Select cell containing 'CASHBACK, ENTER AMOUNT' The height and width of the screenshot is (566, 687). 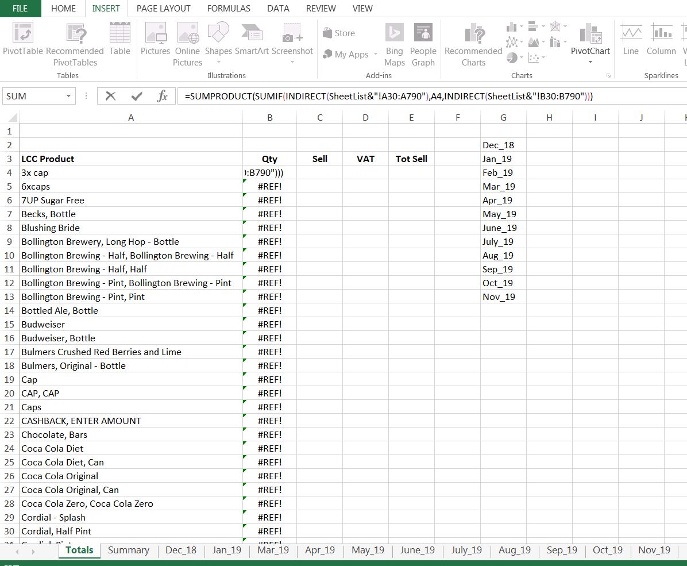[x=130, y=421]
